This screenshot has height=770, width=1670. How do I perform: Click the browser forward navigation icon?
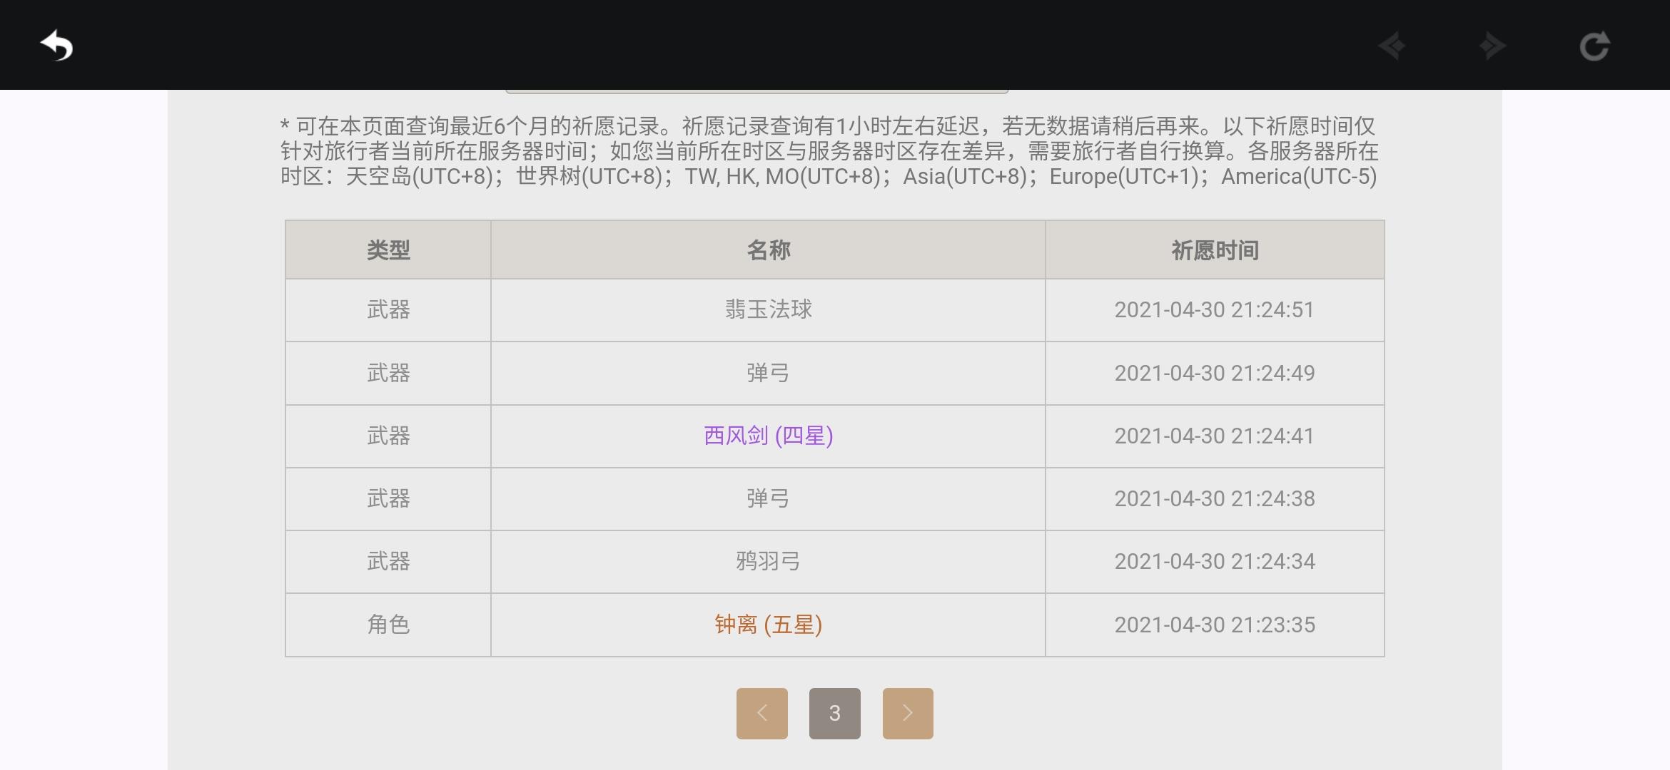click(x=1492, y=46)
